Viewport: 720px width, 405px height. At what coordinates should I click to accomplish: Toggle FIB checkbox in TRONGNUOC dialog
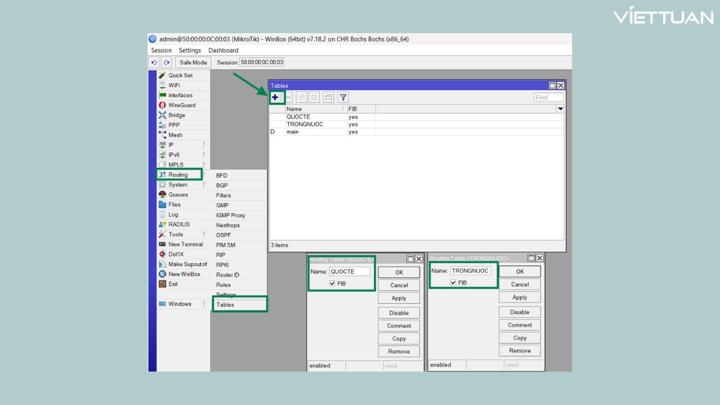pyautogui.click(x=453, y=283)
